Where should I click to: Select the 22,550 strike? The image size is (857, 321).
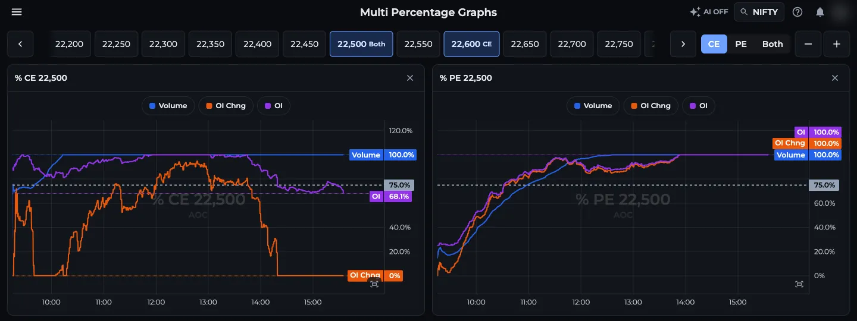tap(418, 44)
